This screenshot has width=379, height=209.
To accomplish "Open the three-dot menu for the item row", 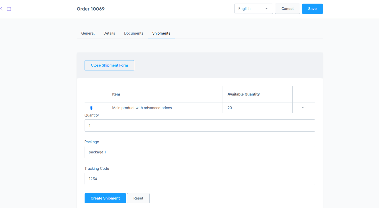I will (304, 108).
